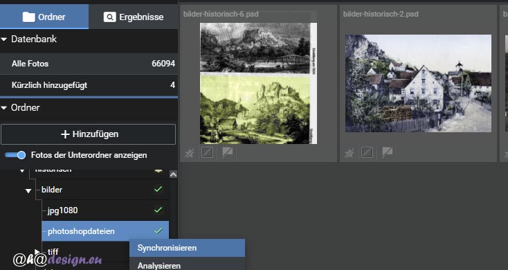Image resolution: width=508 pixels, height=270 pixels.
Task: Select the bilder folder
Action: (x=52, y=190)
